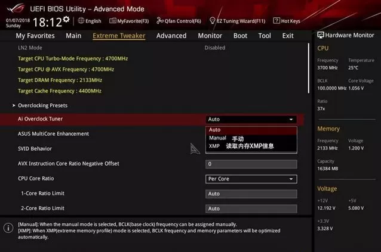
Task: Select the Extreme Tweaker tab
Action: [x=119, y=36]
